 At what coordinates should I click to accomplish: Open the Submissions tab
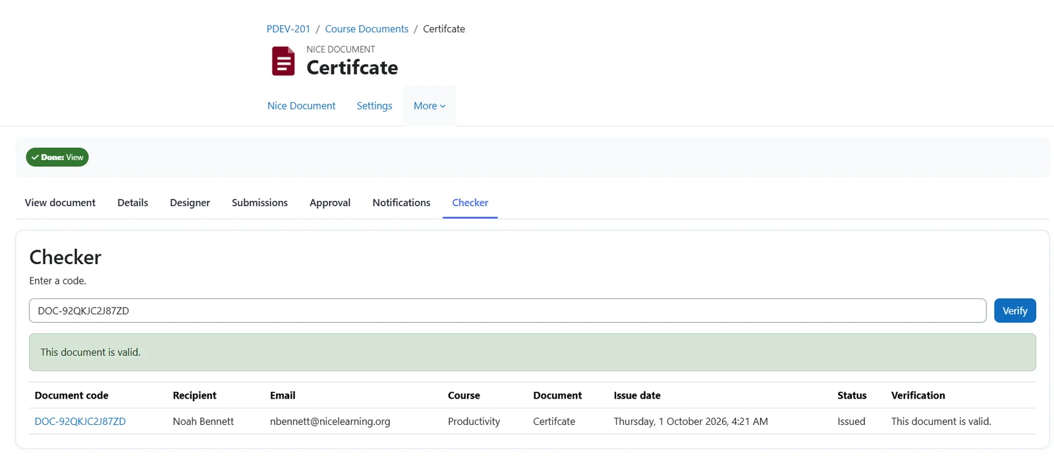[260, 203]
